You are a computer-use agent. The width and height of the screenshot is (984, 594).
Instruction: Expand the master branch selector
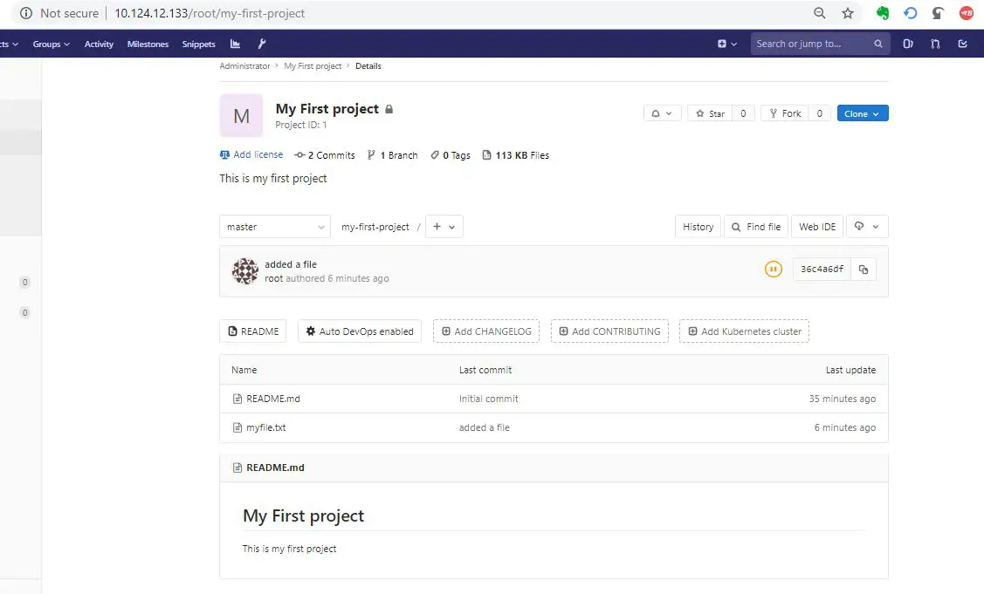(x=274, y=227)
